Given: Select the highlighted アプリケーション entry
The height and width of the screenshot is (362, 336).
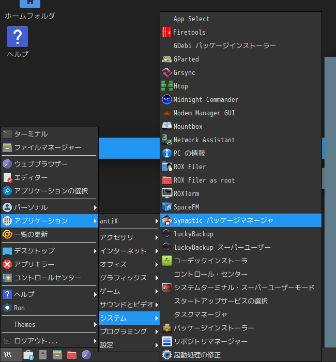Looking at the screenshot, I should pos(50,221).
